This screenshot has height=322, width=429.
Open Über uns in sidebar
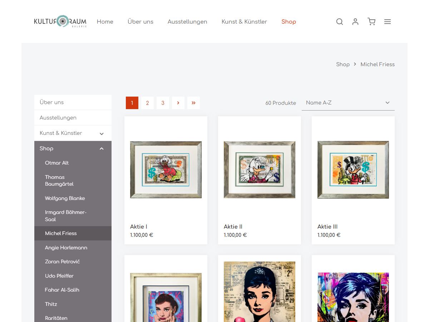click(73, 102)
